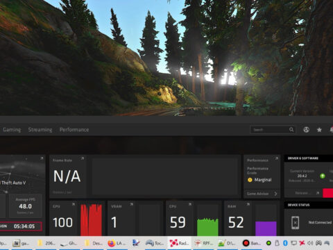Click the Bluetooth system tray icon
This screenshot has height=250, width=333.
point(285,243)
